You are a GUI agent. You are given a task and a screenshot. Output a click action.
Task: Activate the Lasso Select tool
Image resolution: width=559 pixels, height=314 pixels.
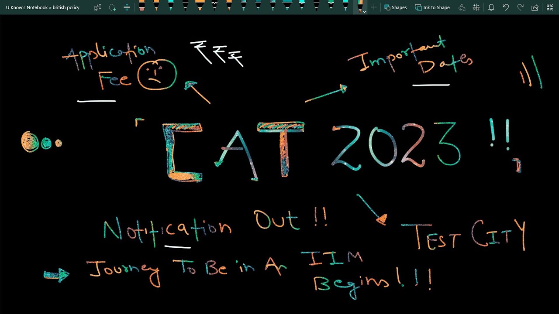tap(112, 7)
